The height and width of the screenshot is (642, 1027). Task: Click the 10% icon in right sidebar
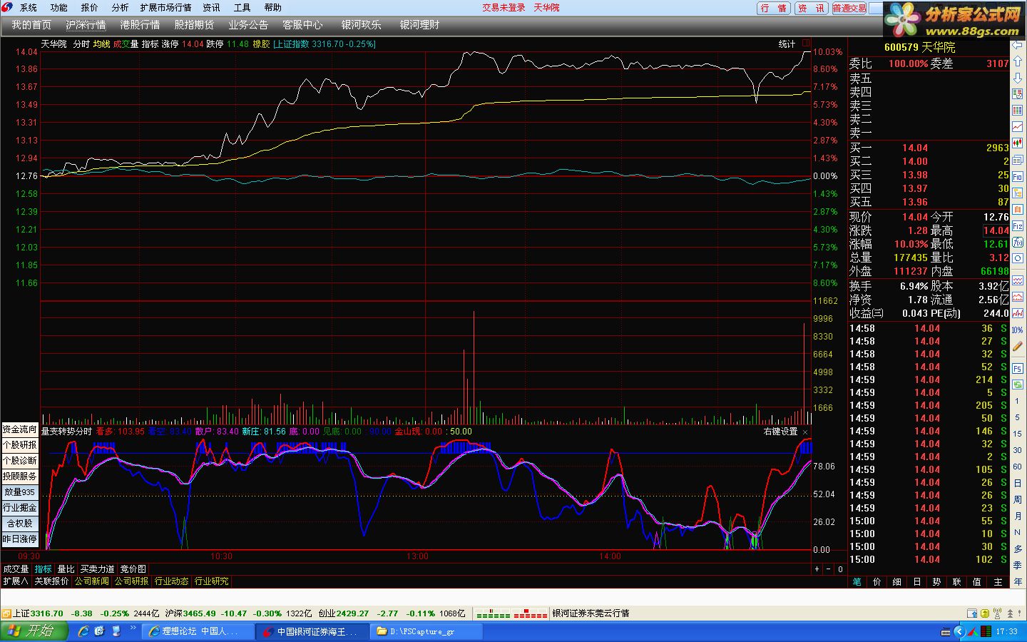pos(1018,330)
